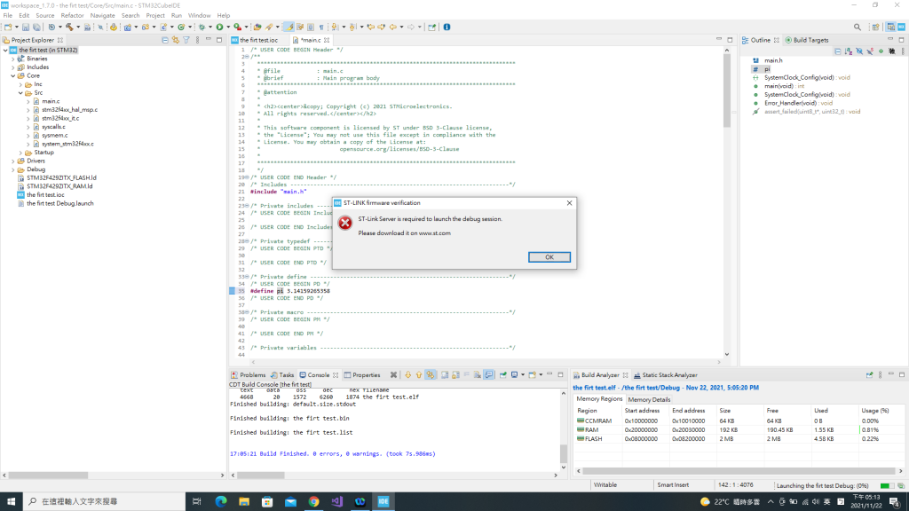Click the Save All toolbar icon
This screenshot has height=511, width=909.
36,28
